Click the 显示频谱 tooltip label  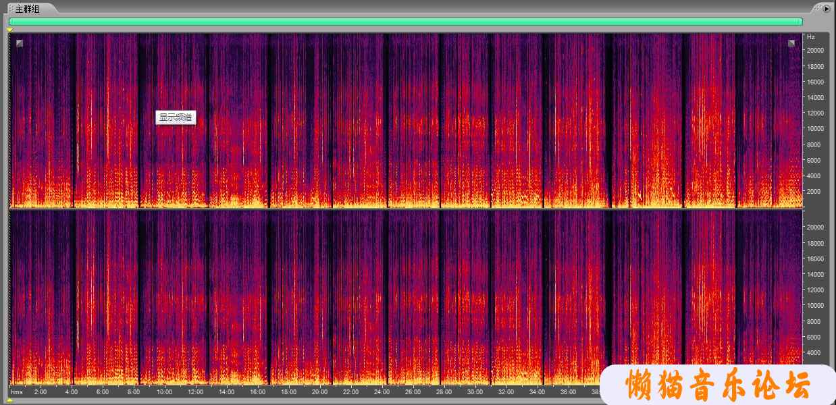coord(176,117)
